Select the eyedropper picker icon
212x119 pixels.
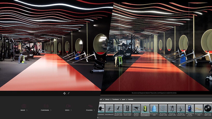pyautogui.click(x=69, y=93)
